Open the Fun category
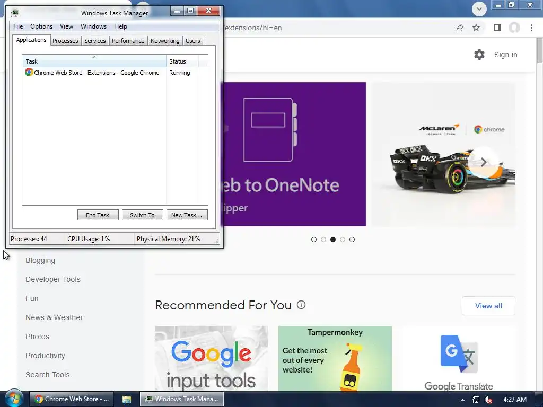The height and width of the screenshot is (407, 543). (32, 298)
